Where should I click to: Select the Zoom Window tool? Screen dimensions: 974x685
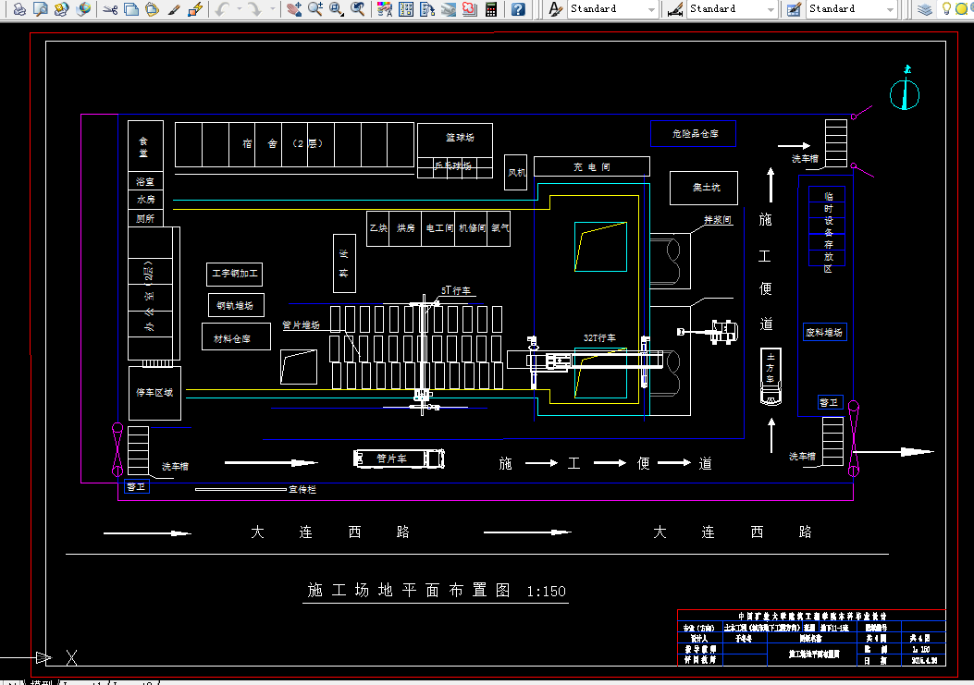(x=336, y=8)
